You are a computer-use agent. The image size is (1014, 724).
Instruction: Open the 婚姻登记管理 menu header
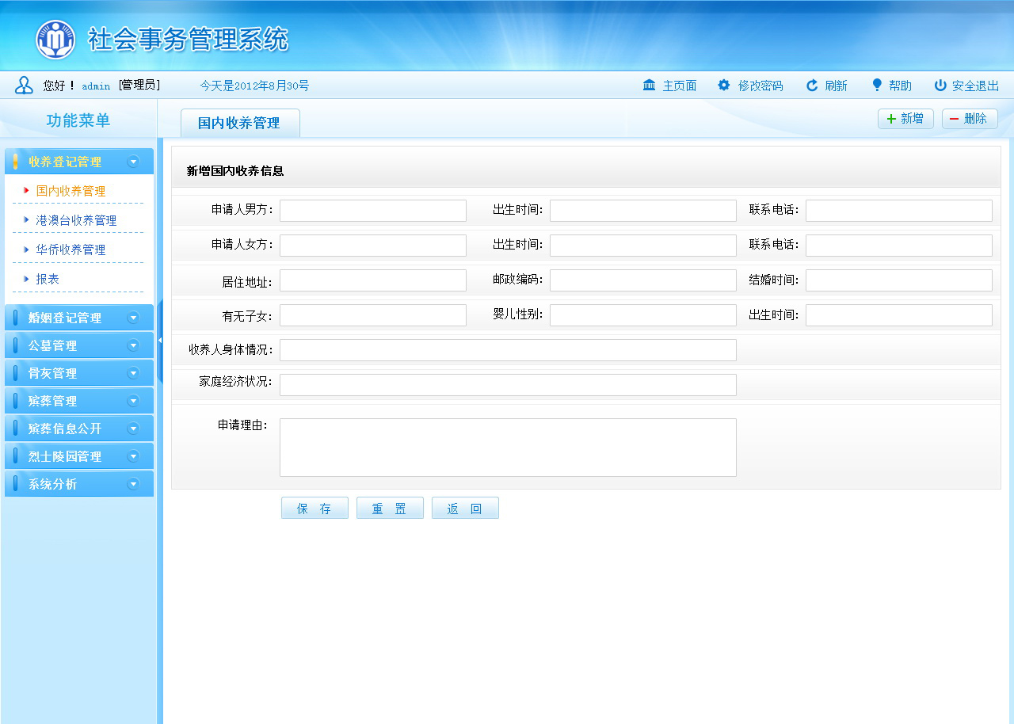(x=79, y=318)
